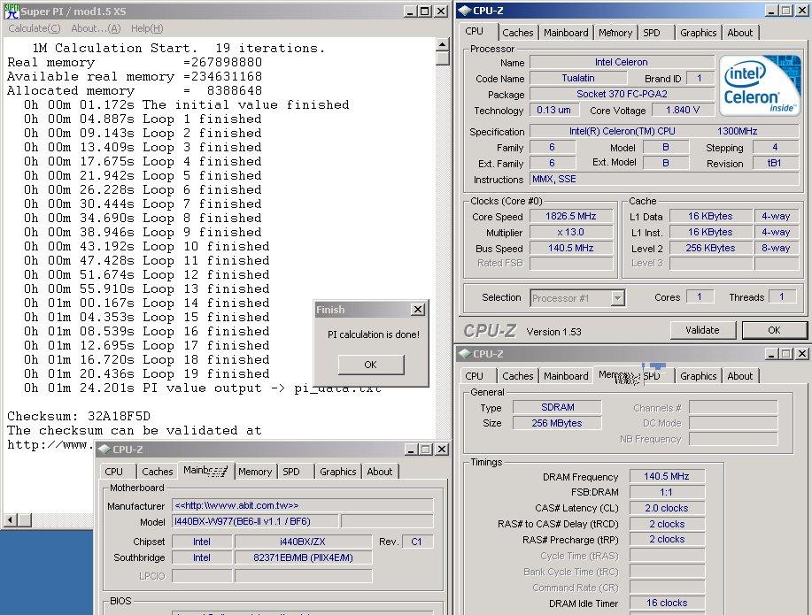This screenshot has height=615, width=812.
Task: Minimize the memory CPU-Z window
Action: [x=771, y=354]
